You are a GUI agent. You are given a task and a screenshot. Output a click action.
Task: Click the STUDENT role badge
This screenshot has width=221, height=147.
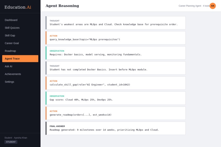click(x=11, y=142)
